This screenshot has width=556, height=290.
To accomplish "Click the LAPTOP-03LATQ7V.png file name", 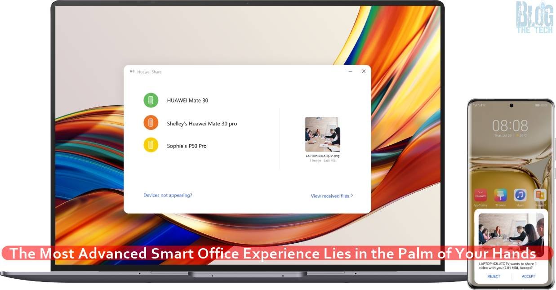I will [x=322, y=156].
